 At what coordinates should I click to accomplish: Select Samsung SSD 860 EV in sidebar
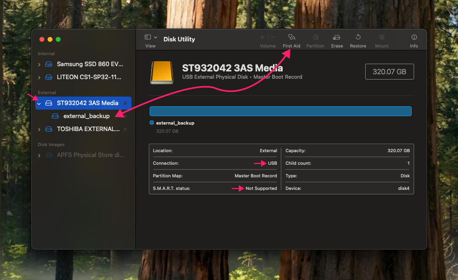click(83, 64)
